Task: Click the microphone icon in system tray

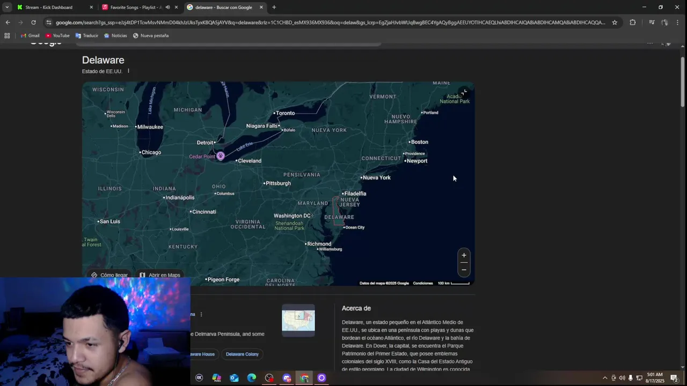Action: pyautogui.click(x=631, y=378)
